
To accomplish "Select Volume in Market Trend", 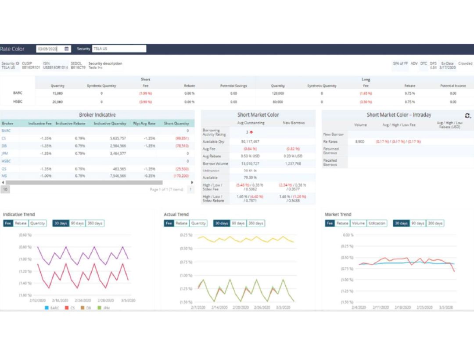I will point(358,224).
